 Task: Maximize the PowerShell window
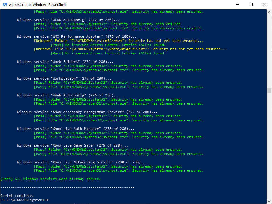[x=251, y=4]
